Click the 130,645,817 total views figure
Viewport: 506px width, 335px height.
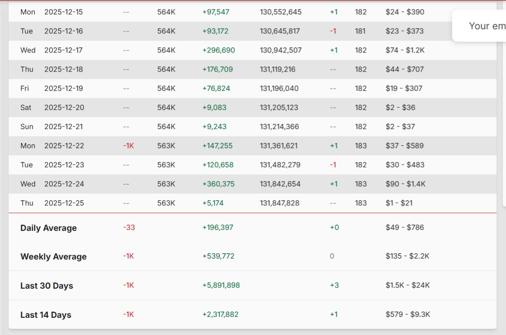pos(280,31)
